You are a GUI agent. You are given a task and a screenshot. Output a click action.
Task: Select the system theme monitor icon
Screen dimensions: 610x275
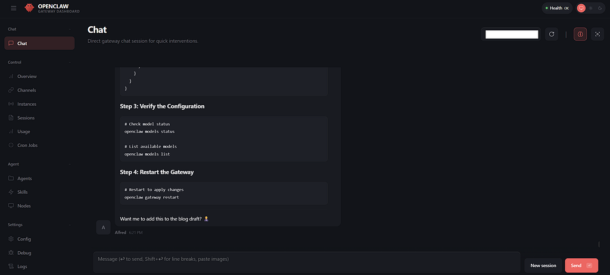coord(581,8)
